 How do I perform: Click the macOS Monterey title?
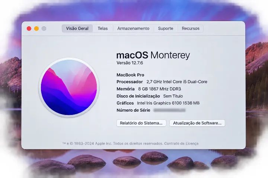coord(153,55)
